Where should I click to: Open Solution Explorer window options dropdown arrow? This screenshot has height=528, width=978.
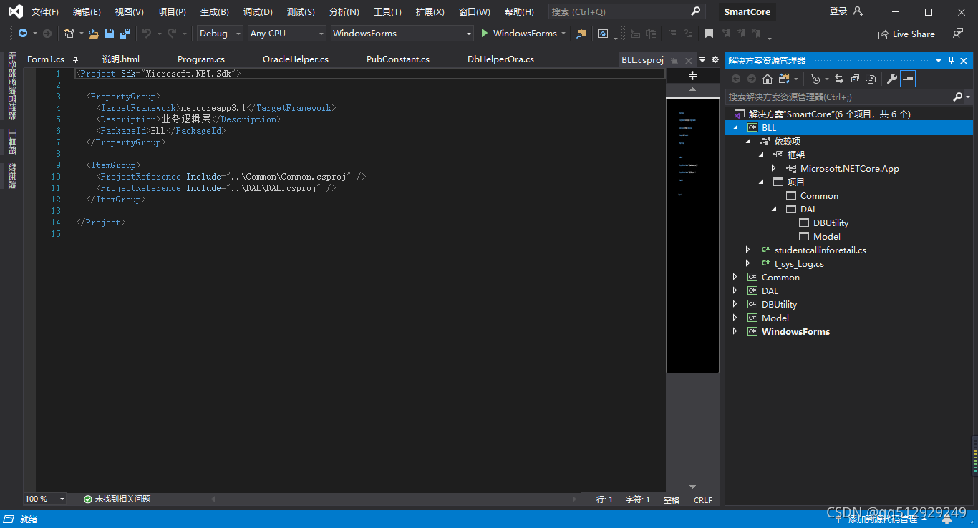coord(939,60)
